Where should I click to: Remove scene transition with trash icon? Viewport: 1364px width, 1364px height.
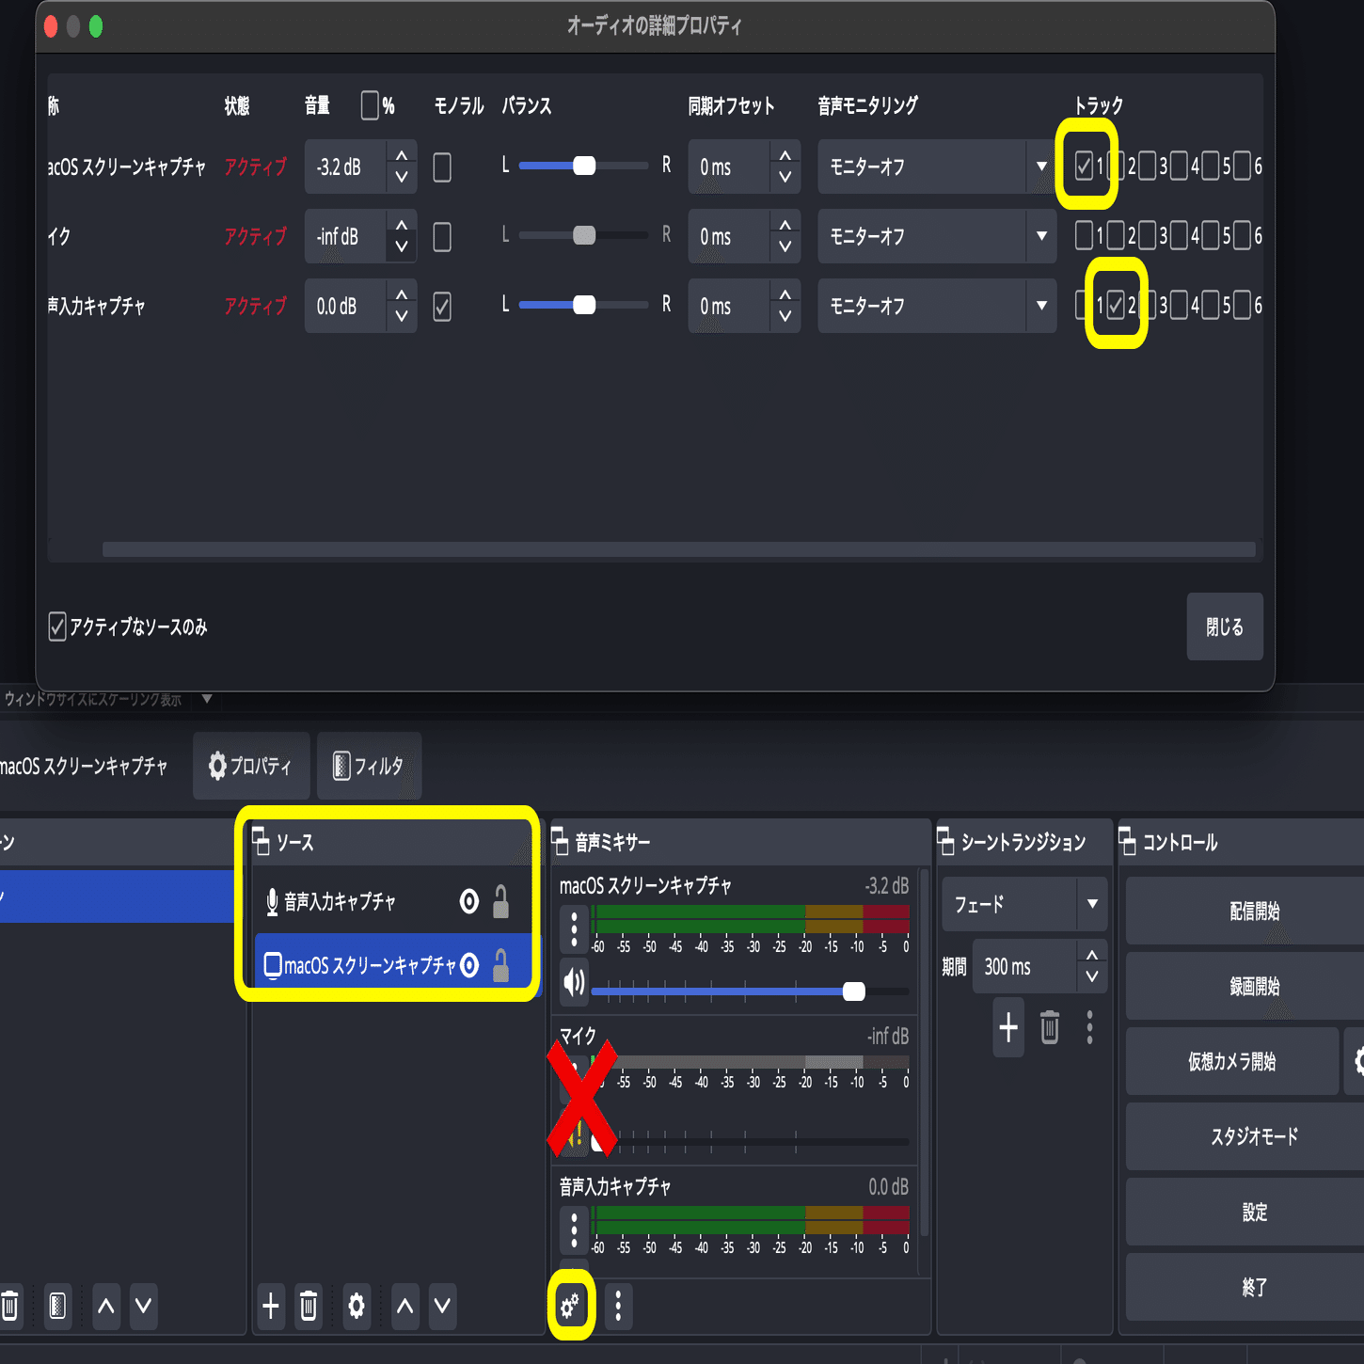pos(1050,1027)
